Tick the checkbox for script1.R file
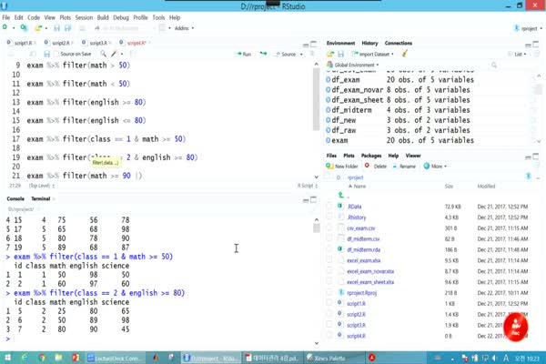Viewport: 546px width, 364px height. point(329,302)
